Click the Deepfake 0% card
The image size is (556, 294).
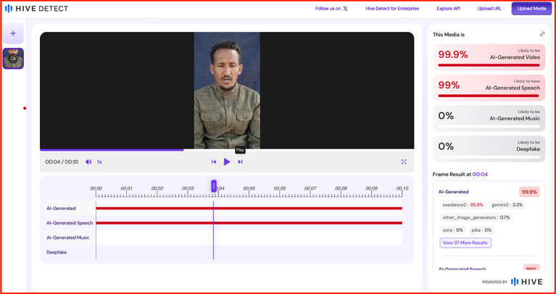(489, 149)
